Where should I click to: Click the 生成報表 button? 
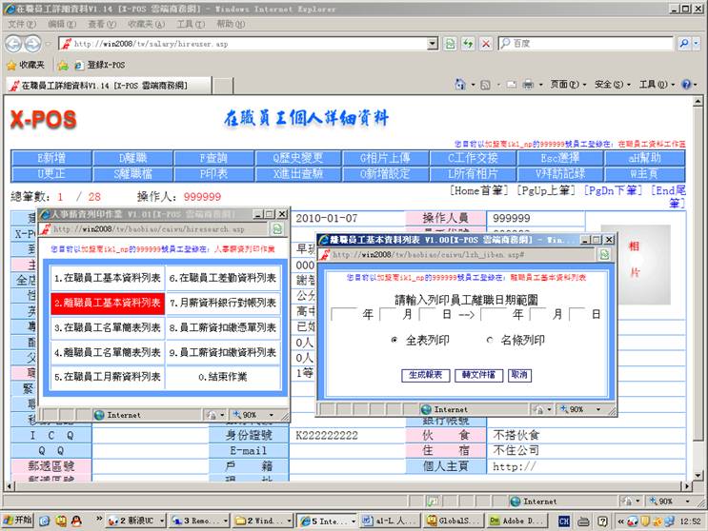click(x=424, y=375)
